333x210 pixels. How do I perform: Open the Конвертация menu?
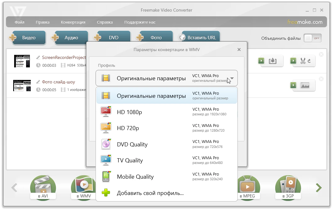tap(73, 22)
